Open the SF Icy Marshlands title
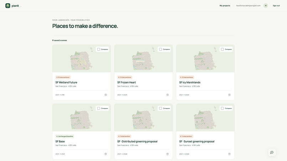Screen dimensions: 287x161 click(190, 82)
